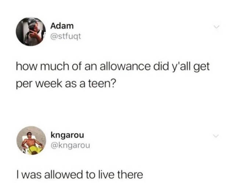Expand options chevron on Adam's tweet

[x=216, y=27]
